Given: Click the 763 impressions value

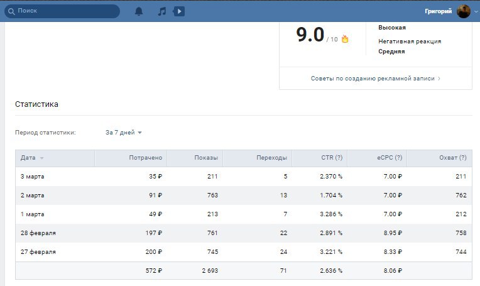Looking at the screenshot, I should pos(212,195).
